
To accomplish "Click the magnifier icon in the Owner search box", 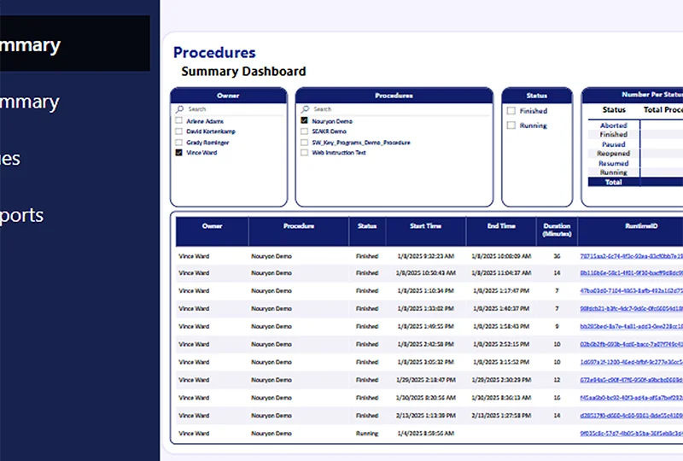I will [180, 109].
